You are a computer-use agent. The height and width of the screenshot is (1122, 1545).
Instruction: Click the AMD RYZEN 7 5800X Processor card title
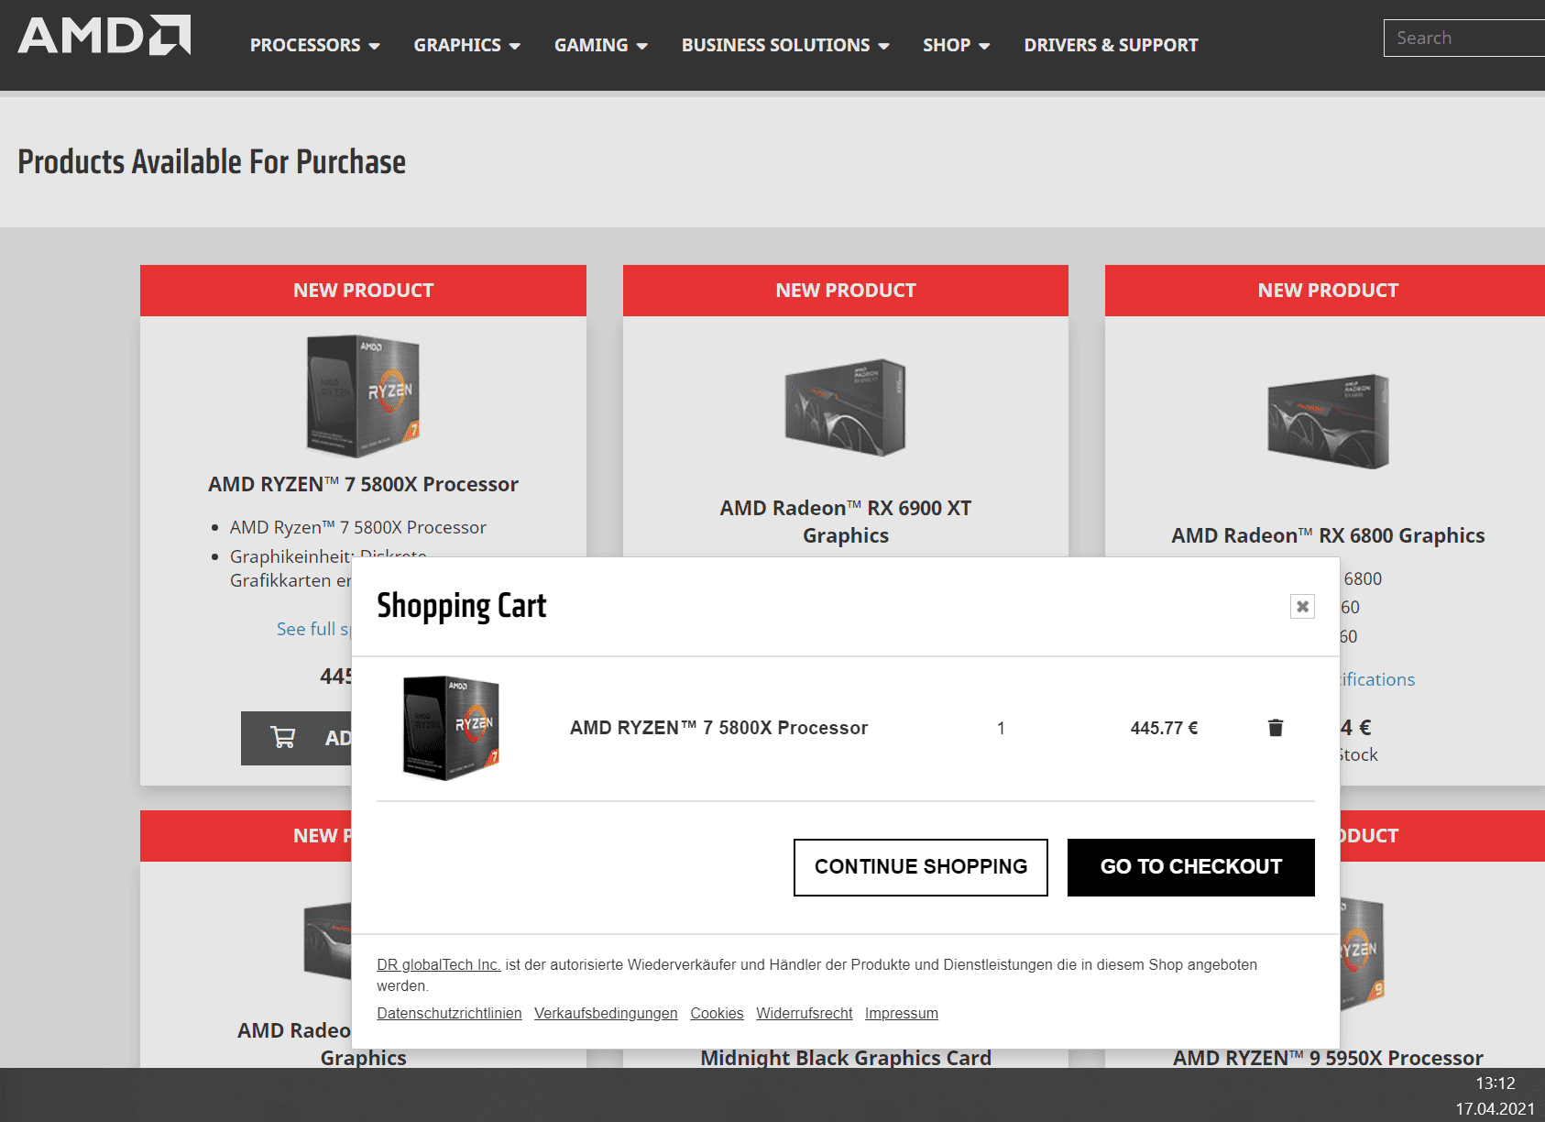pos(363,484)
